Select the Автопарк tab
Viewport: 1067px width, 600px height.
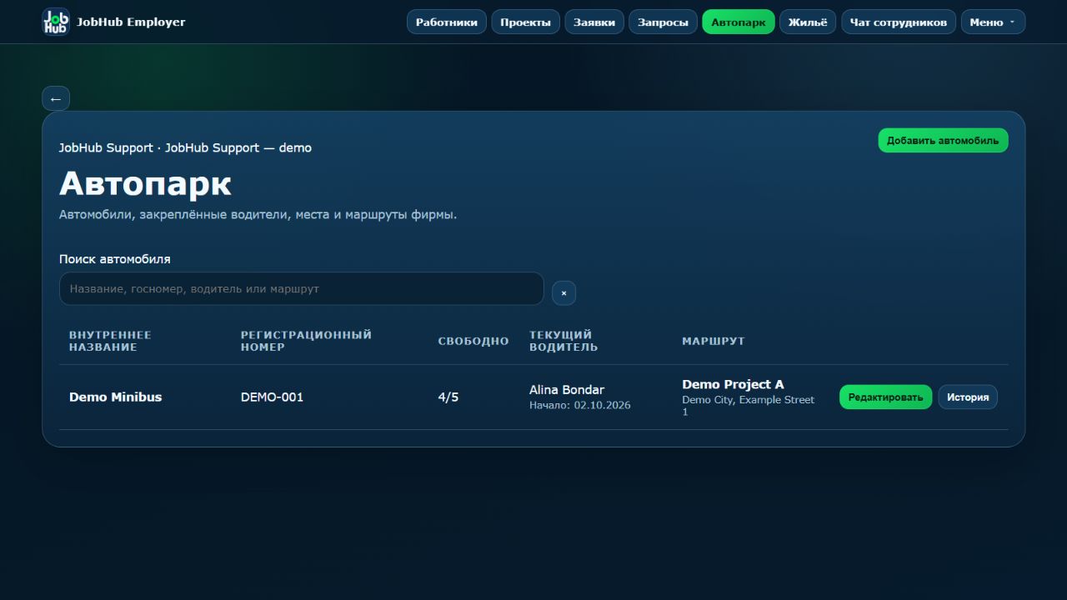coord(739,22)
